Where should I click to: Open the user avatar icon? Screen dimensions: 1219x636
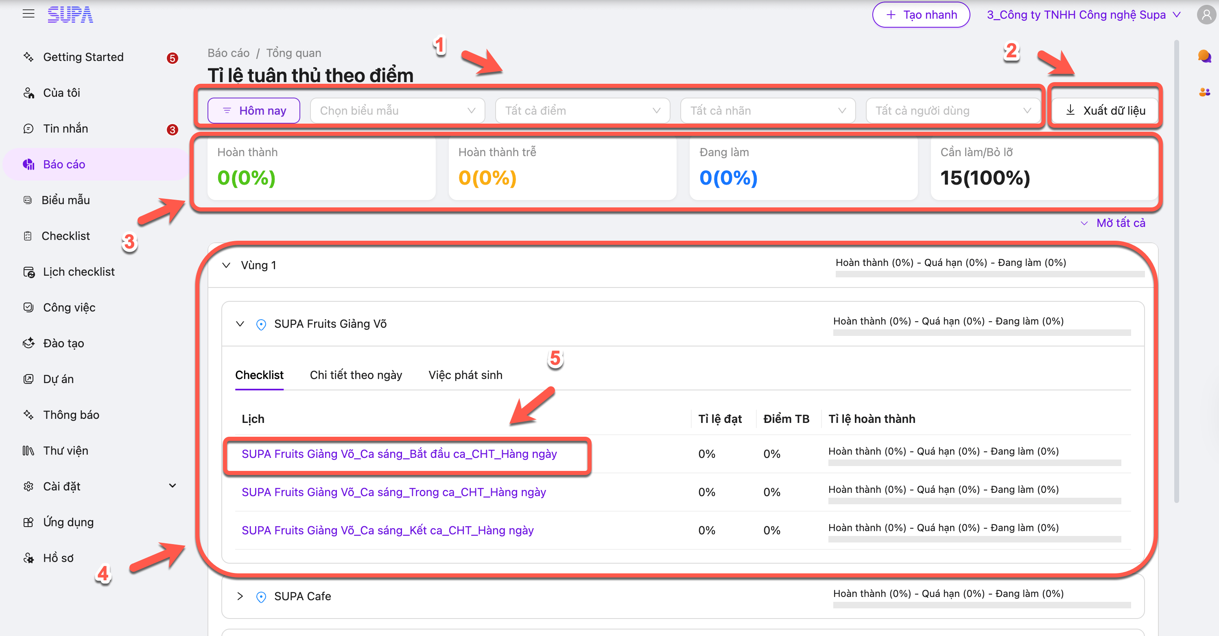[x=1206, y=15]
